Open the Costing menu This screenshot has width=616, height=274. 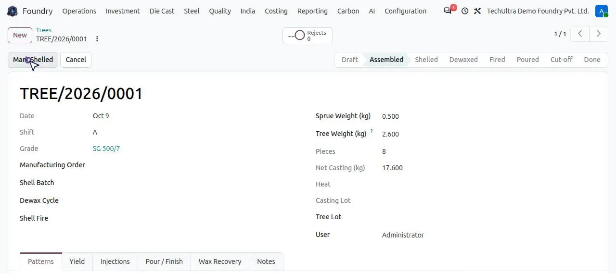(x=276, y=11)
